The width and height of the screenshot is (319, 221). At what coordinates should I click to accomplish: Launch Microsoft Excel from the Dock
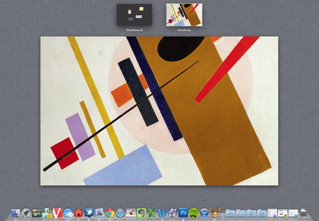[x=152, y=213]
